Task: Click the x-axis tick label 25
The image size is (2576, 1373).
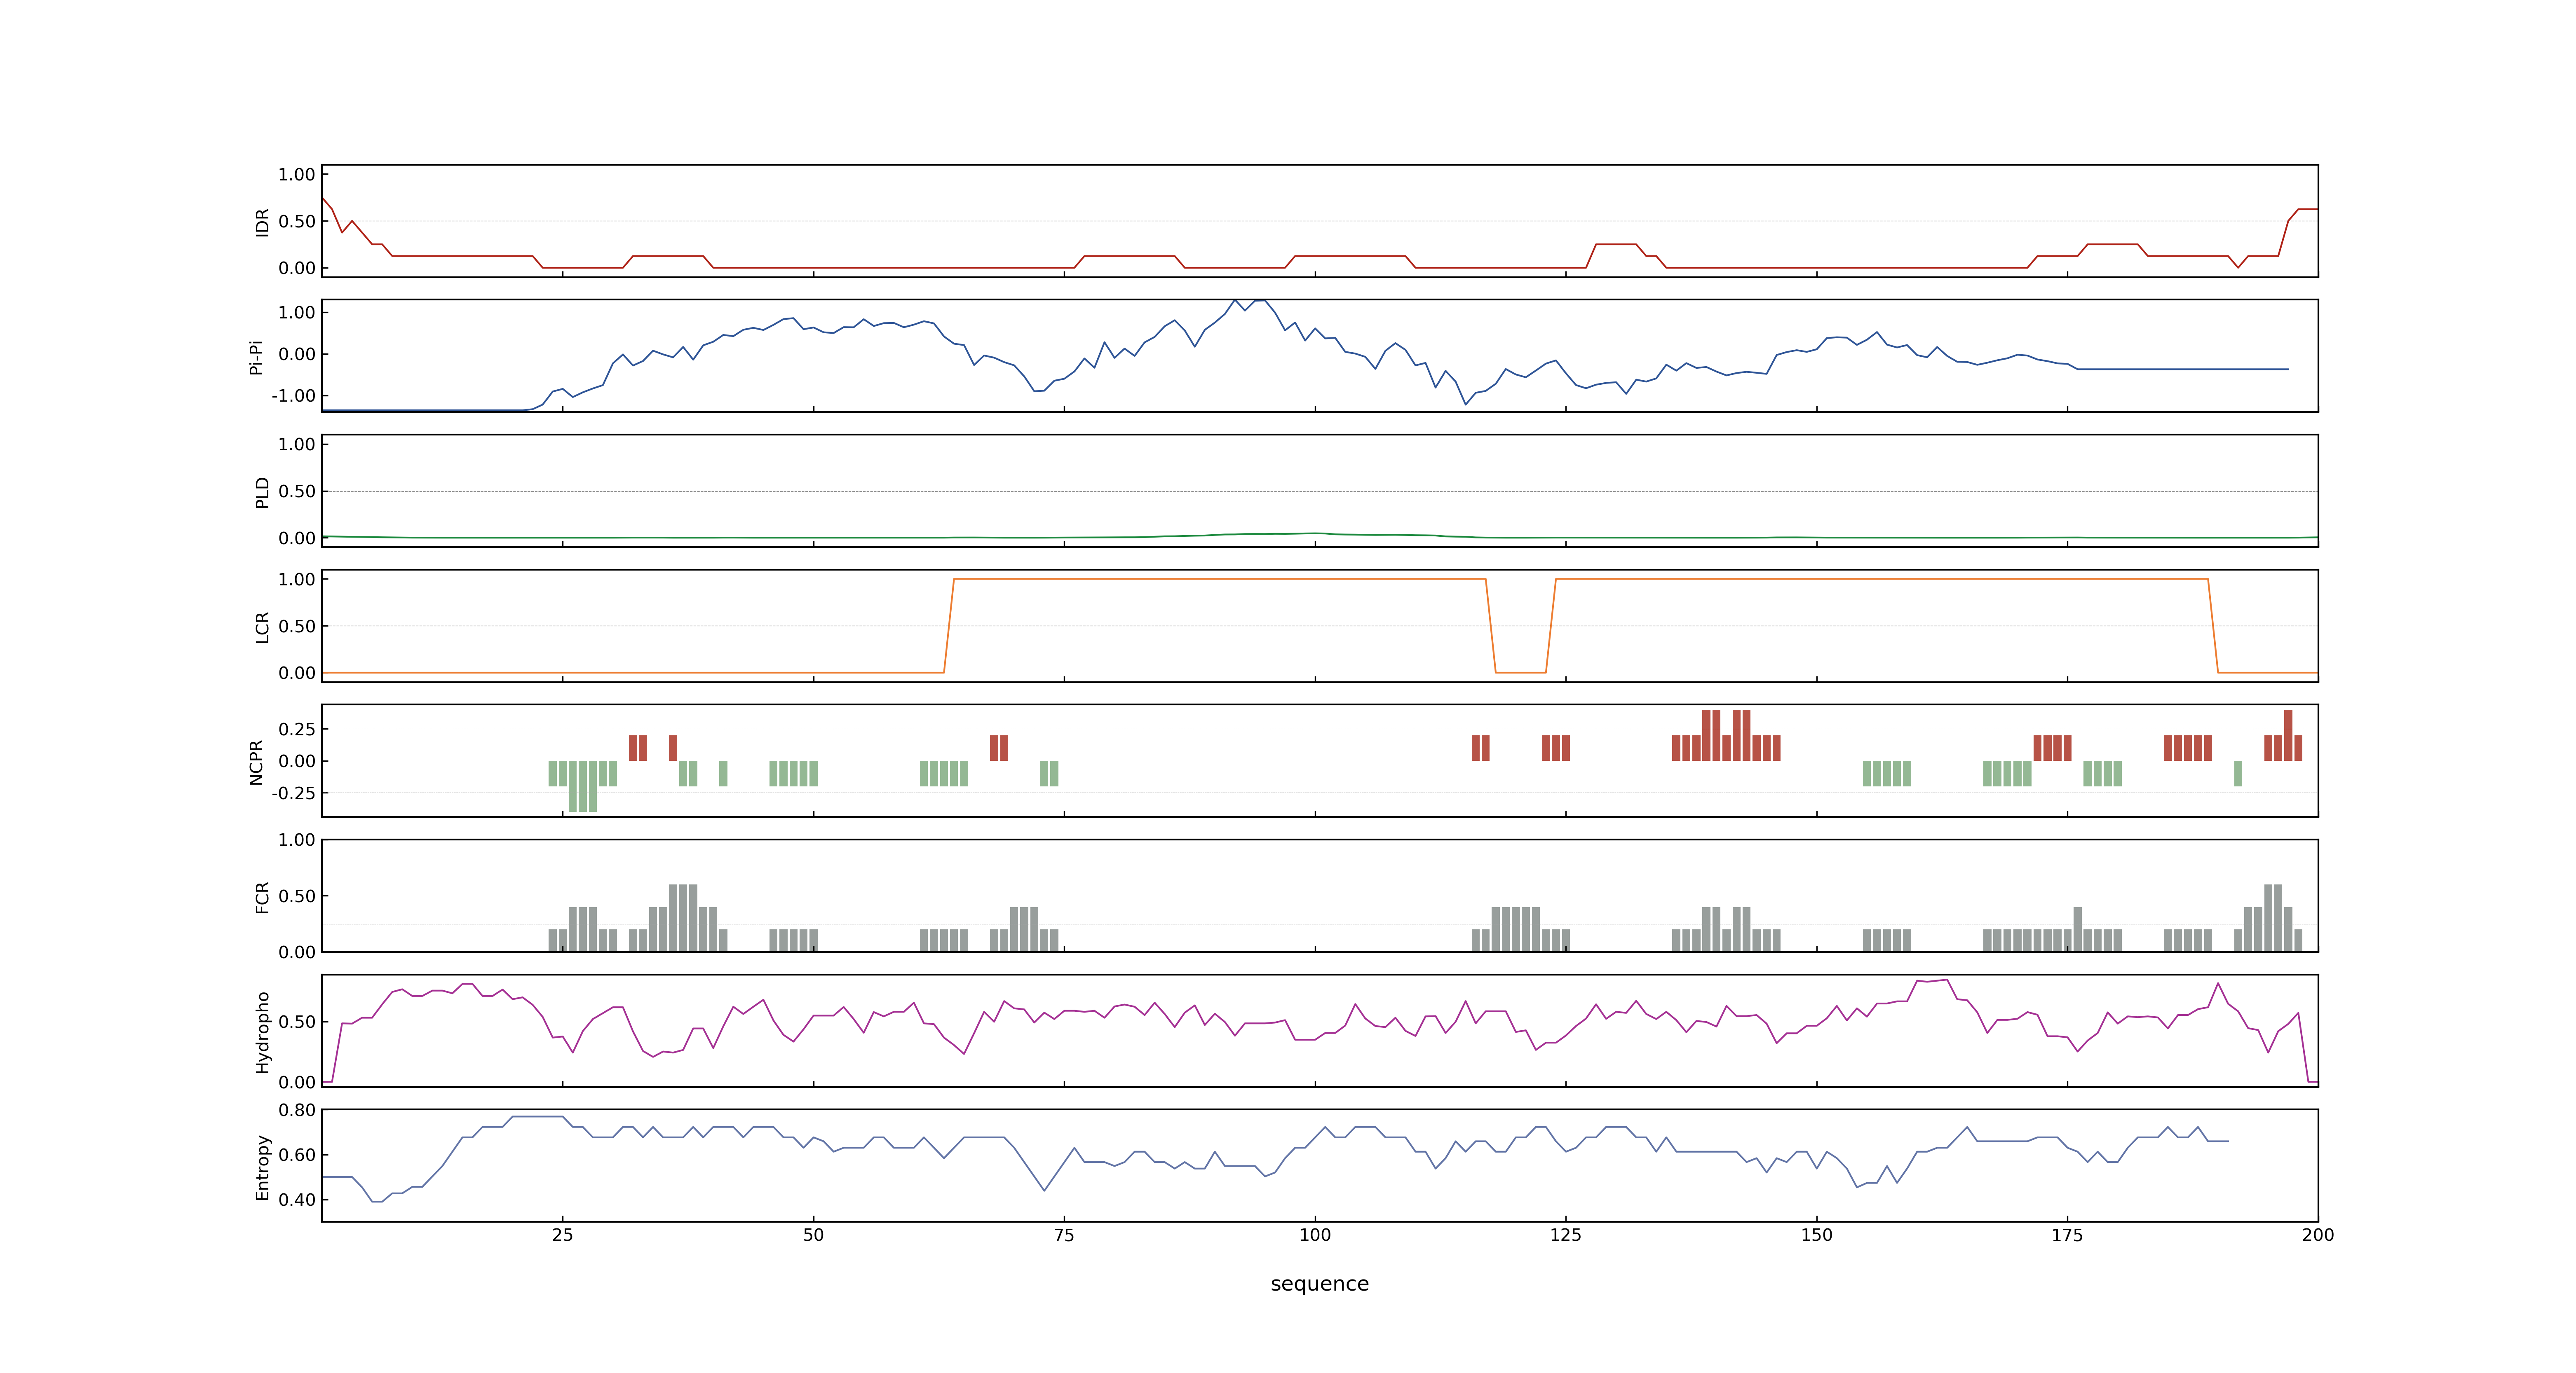Action: pyautogui.click(x=563, y=1235)
